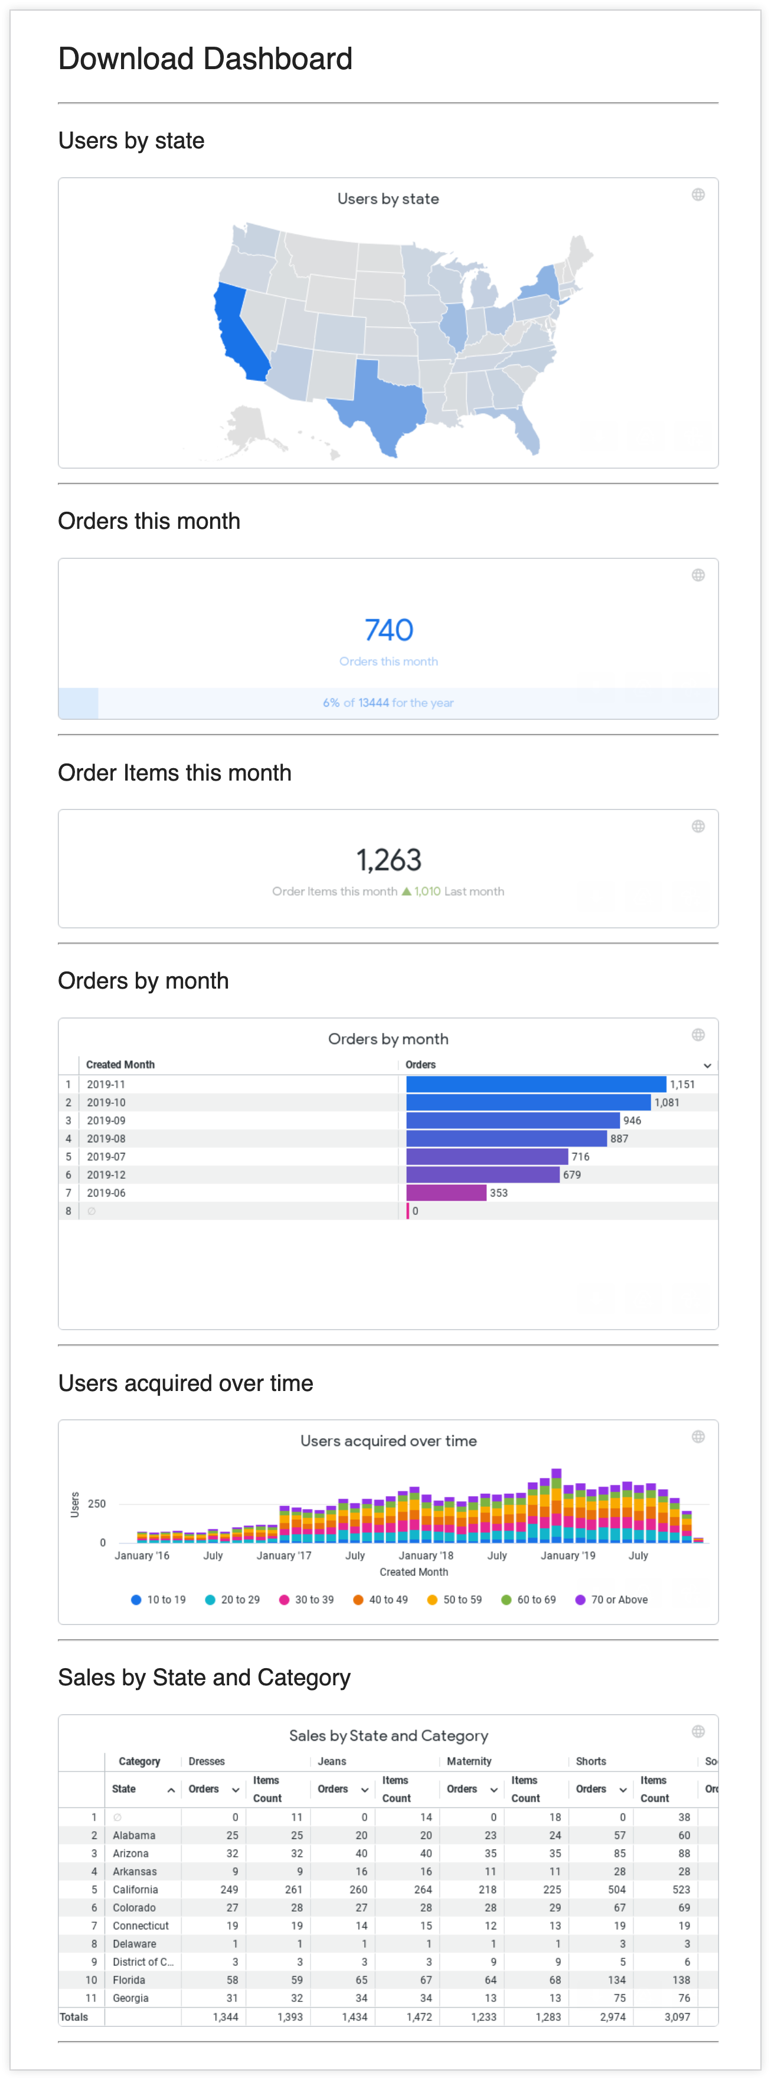Click globe icon on Orders this month tile

pyautogui.click(x=698, y=575)
